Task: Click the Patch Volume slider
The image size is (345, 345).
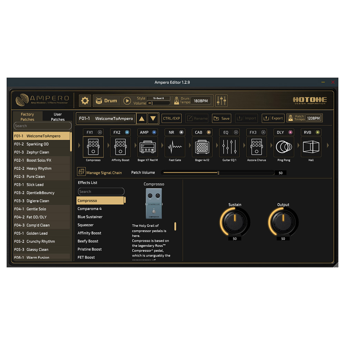Action: (218, 172)
